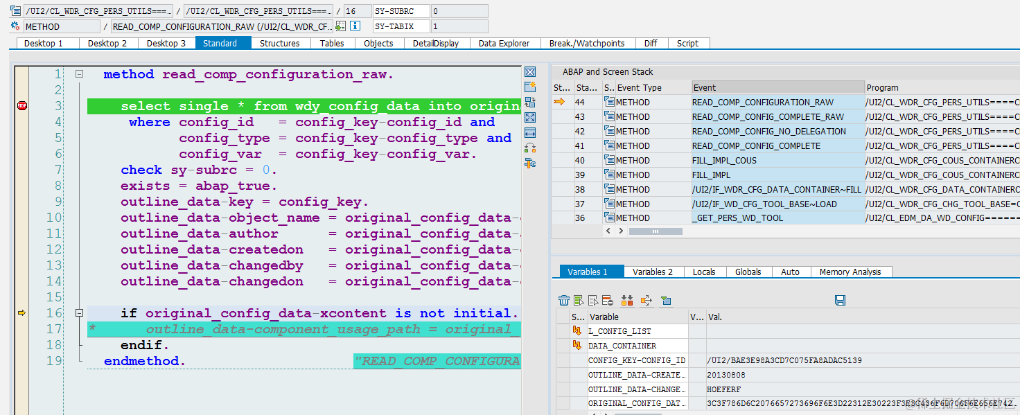Image resolution: width=1020 pixels, height=415 pixels.
Task: Click the structure icon for L_CONFIG_LIST
Action: [x=577, y=330]
